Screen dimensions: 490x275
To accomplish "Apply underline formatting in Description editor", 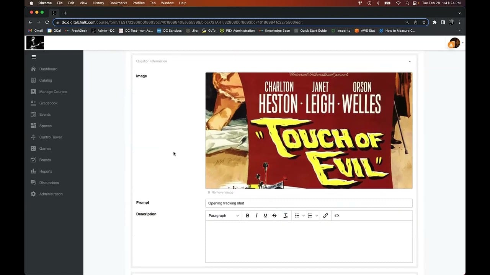I will [x=265, y=215].
